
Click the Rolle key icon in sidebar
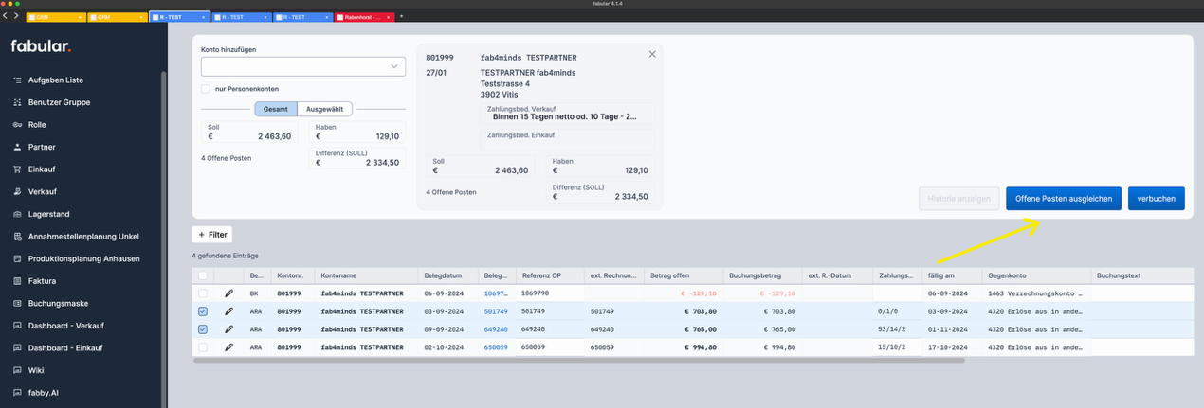(x=17, y=125)
